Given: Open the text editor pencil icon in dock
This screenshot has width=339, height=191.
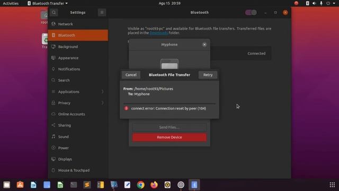Looking at the screenshot, I should (127, 185).
